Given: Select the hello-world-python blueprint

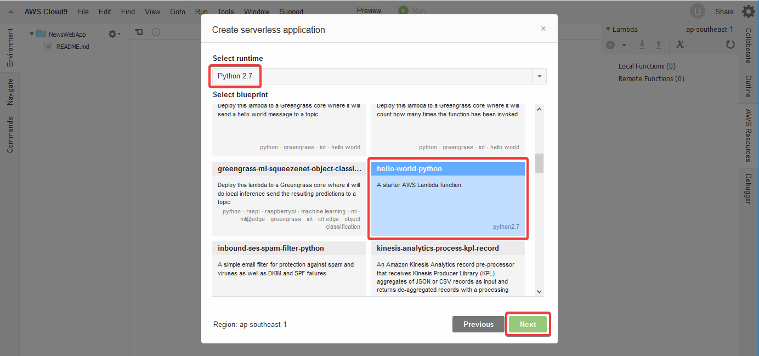Looking at the screenshot, I should click(x=448, y=199).
